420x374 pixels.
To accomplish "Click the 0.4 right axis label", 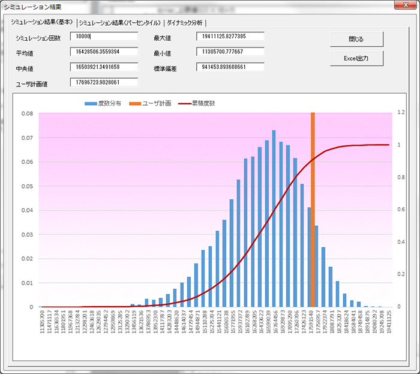I will click(x=401, y=242).
